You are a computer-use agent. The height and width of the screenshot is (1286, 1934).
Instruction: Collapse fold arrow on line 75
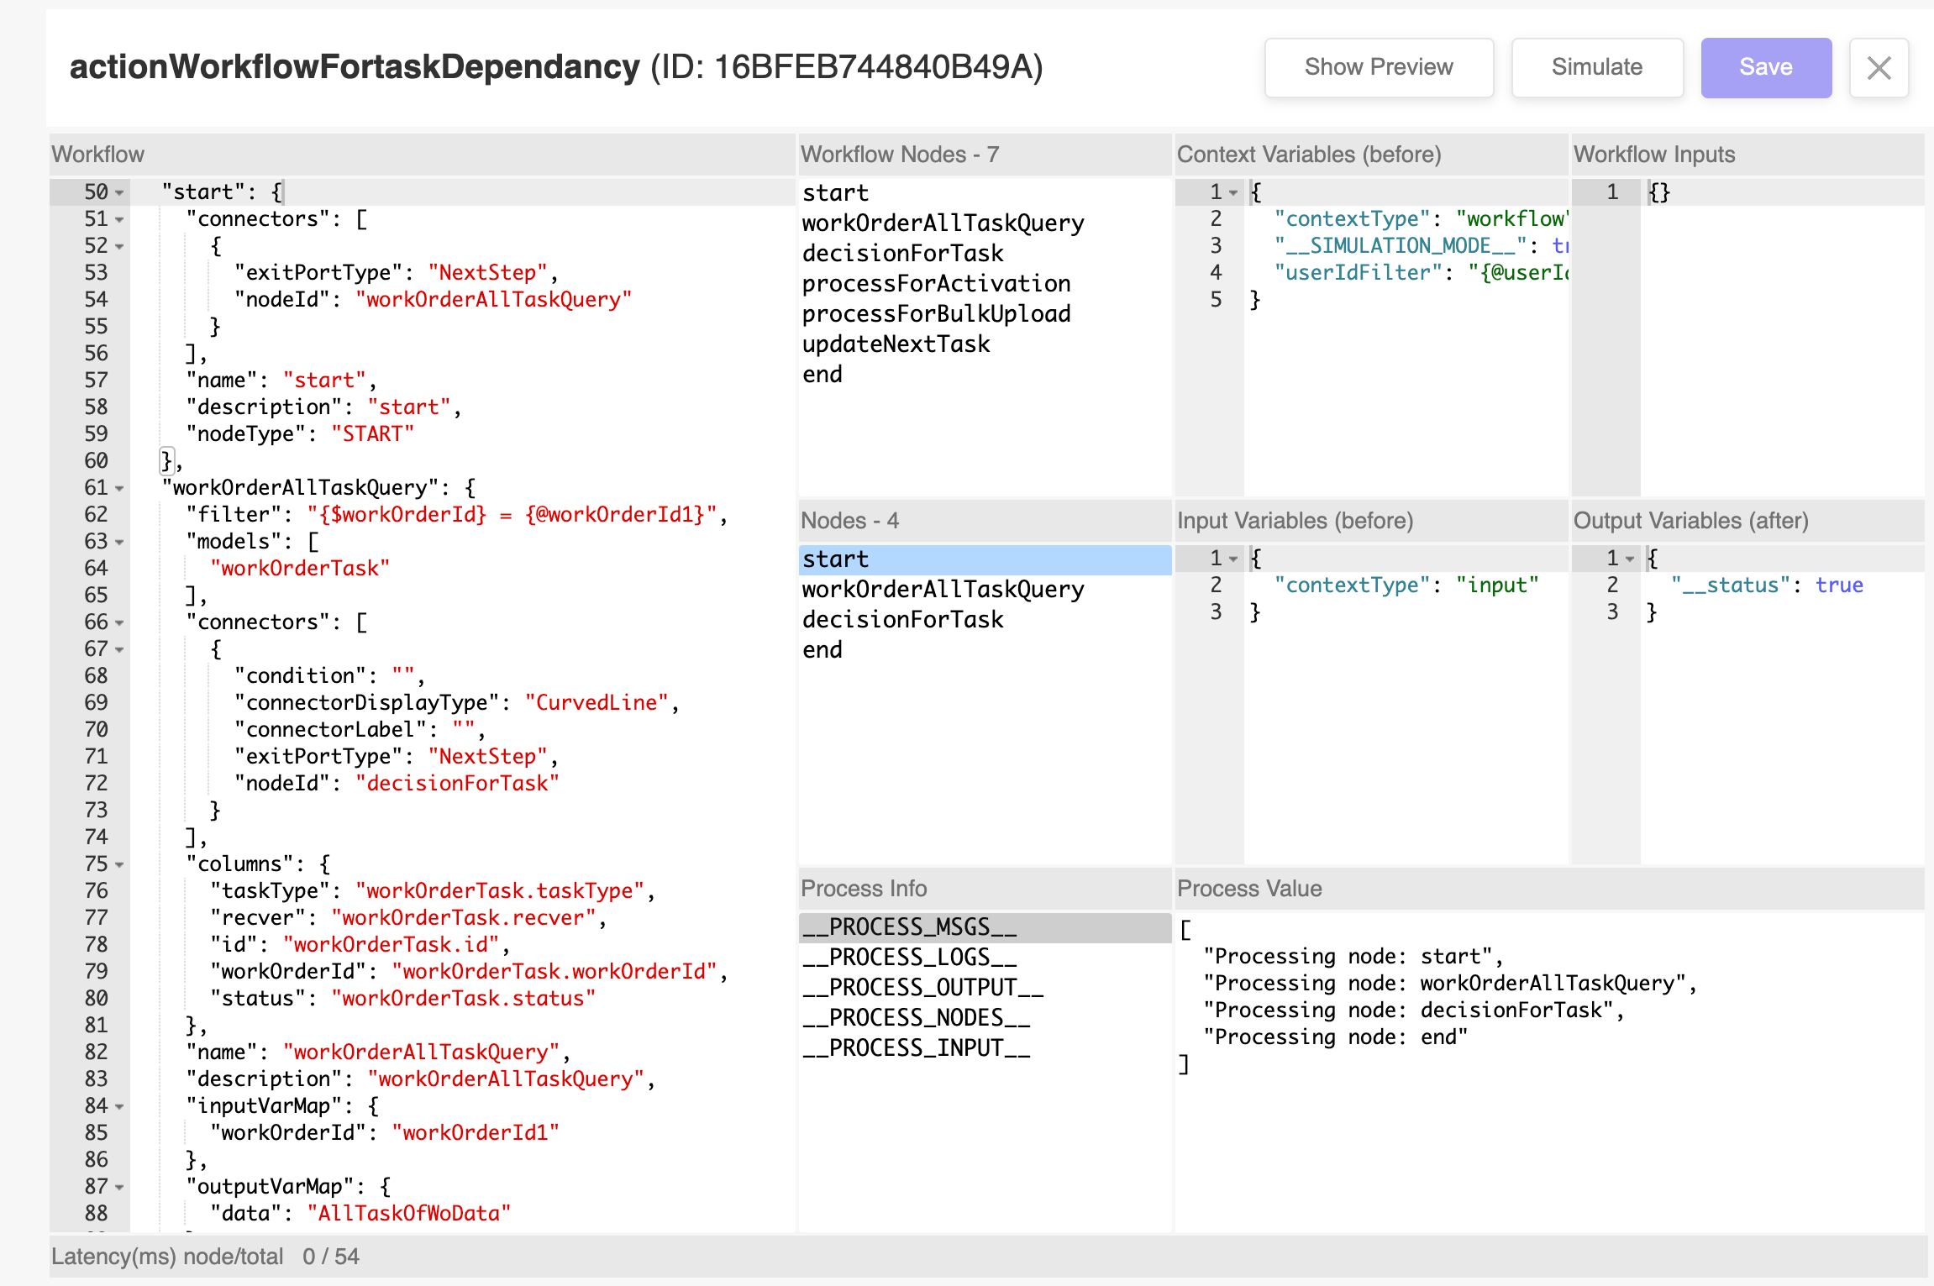coord(119,864)
